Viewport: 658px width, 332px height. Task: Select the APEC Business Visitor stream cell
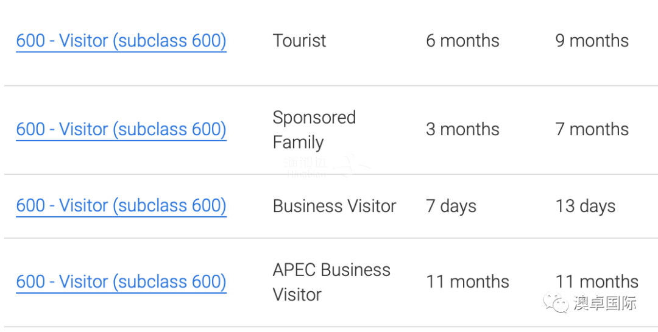pyautogui.click(x=331, y=282)
